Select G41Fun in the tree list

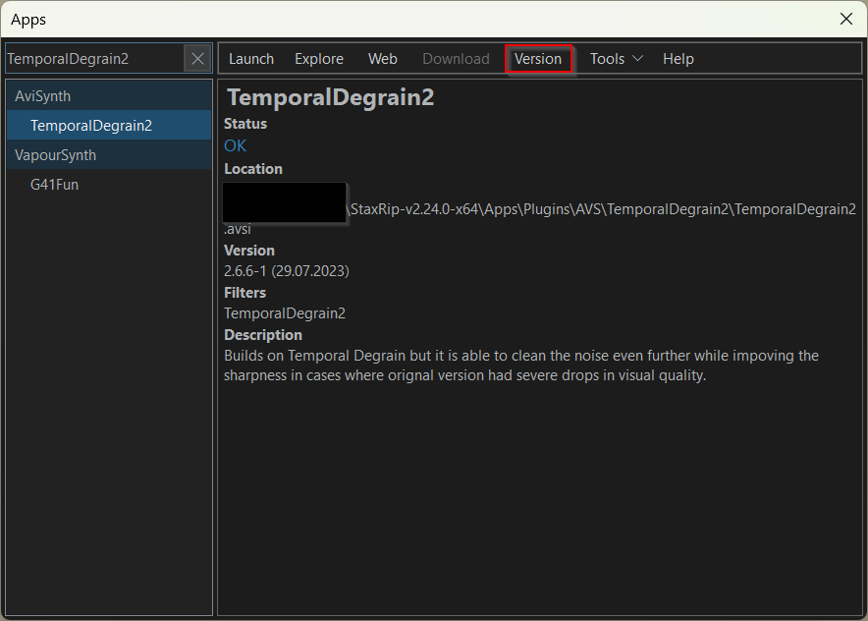[109, 185]
